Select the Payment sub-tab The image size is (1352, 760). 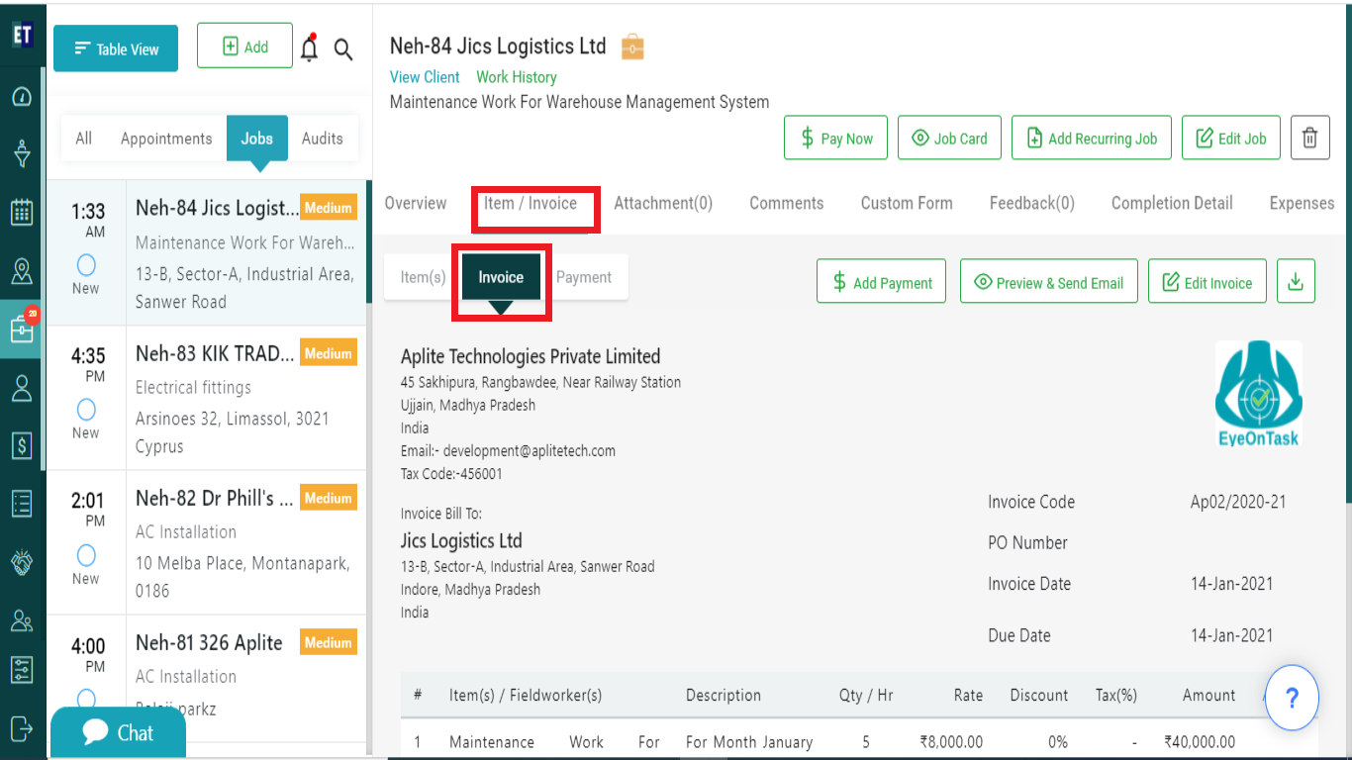pyautogui.click(x=584, y=277)
